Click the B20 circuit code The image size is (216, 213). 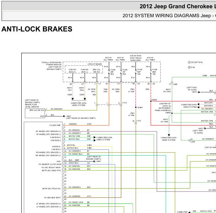coord(94,95)
